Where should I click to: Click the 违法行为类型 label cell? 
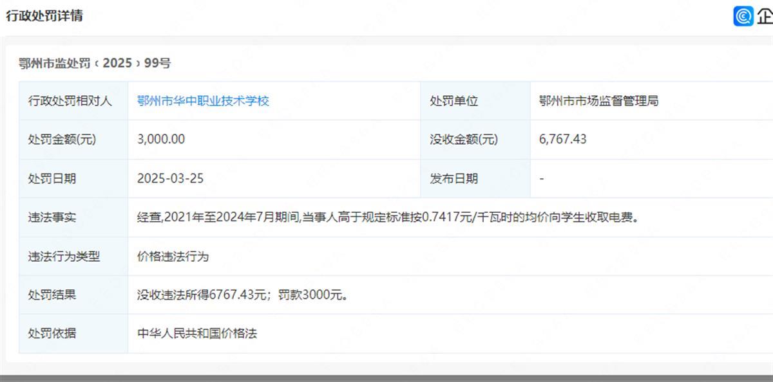[x=64, y=256]
